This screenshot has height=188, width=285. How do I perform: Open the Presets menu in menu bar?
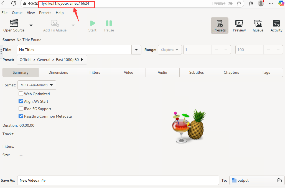[x=45, y=13]
